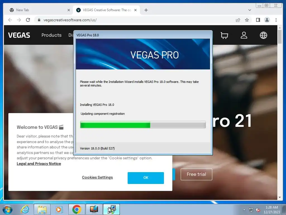Screen dimensions: 286x215
Task: Open the Products menu on VEGAS site
Action: 51,35
